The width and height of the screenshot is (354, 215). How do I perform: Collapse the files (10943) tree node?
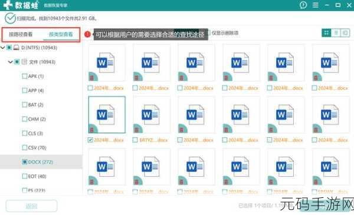(x=11, y=62)
